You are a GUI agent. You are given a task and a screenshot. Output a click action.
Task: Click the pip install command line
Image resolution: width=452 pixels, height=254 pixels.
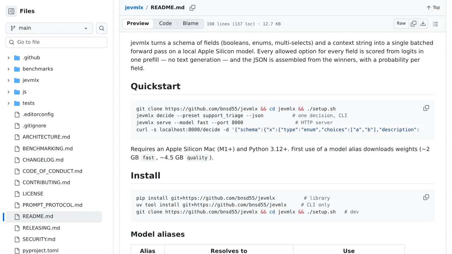pyautogui.click(x=233, y=198)
